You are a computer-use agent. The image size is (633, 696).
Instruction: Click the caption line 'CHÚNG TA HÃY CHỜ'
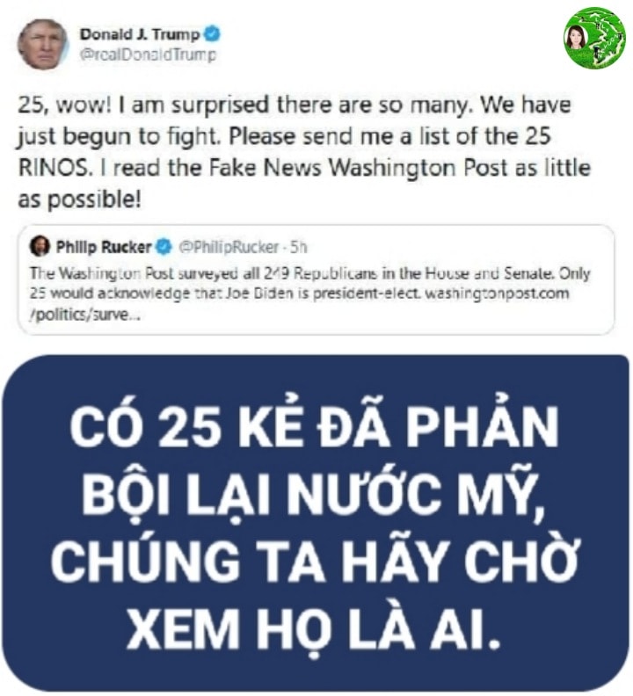click(316, 560)
